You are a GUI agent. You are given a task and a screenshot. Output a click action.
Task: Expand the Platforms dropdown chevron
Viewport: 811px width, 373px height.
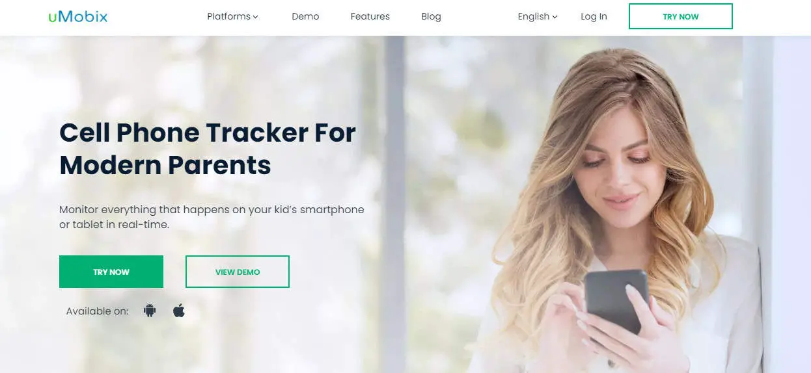pyautogui.click(x=256, y=17)
